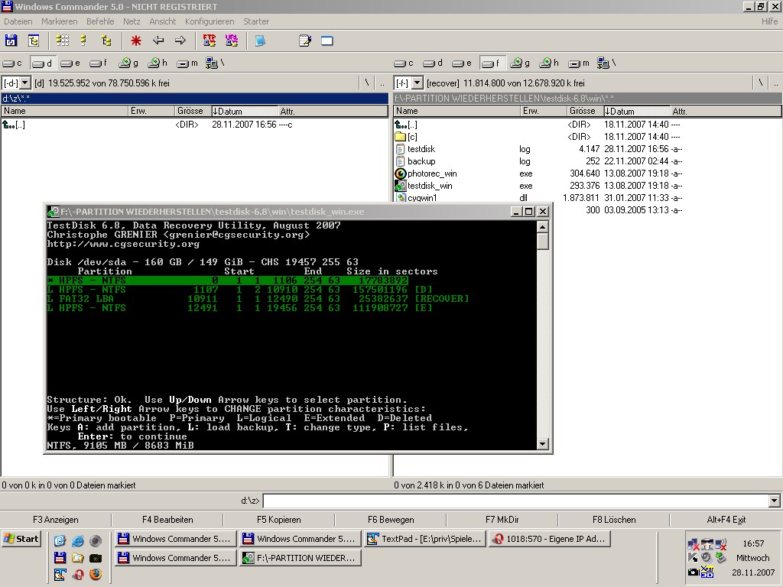
Task: Sort right panel by Name column
Action: (457, 112)
